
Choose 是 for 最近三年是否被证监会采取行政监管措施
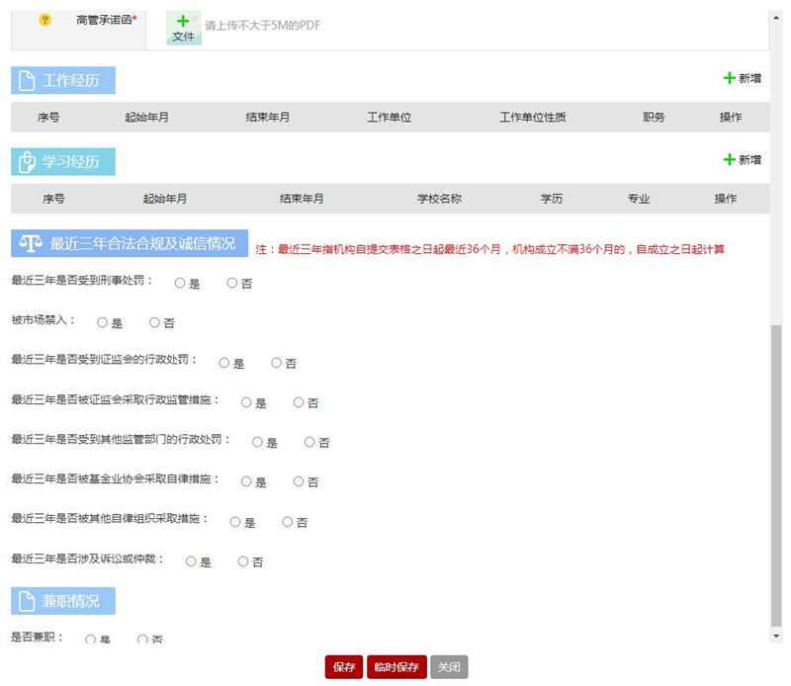(246, 402)
